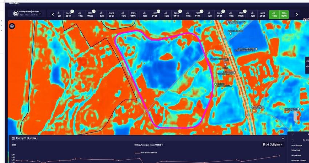Image resolution: width=309 pixels, height=163 pixels.
Task: Select Bulutluluk Durumu from layer list
Action: click(x=298, y=160)
